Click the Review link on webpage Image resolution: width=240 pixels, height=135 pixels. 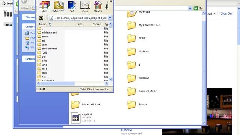pyautogui.click(x=126, y=130)
